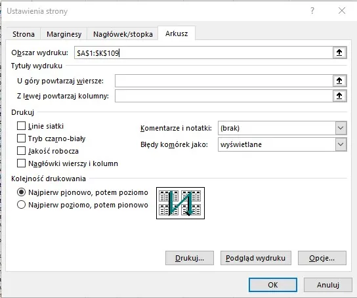
Task: Expand the Błędy komórek jako dropdown
Action: [282, 144]
